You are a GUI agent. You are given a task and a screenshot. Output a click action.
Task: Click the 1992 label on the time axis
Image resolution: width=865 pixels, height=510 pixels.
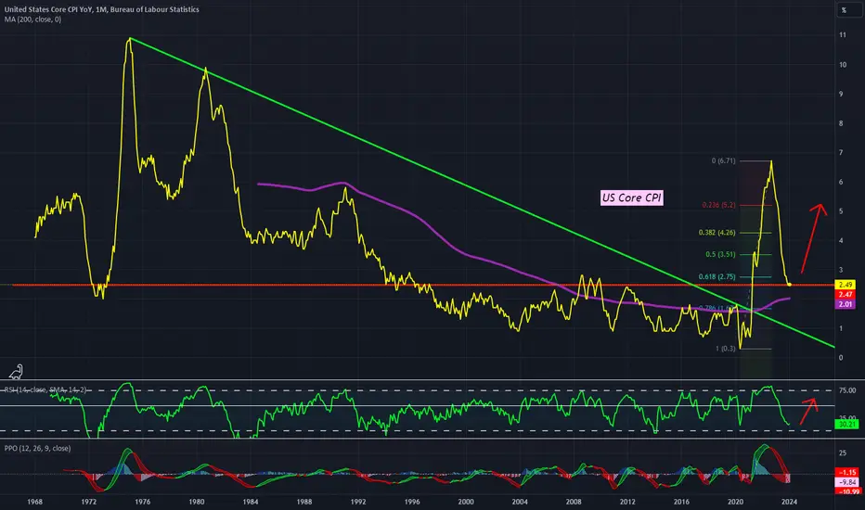pyautogui.click(x=358, y=502)
